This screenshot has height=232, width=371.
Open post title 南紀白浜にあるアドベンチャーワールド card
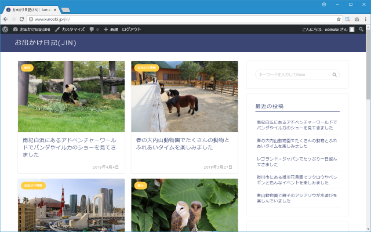(x=70, y=147)
